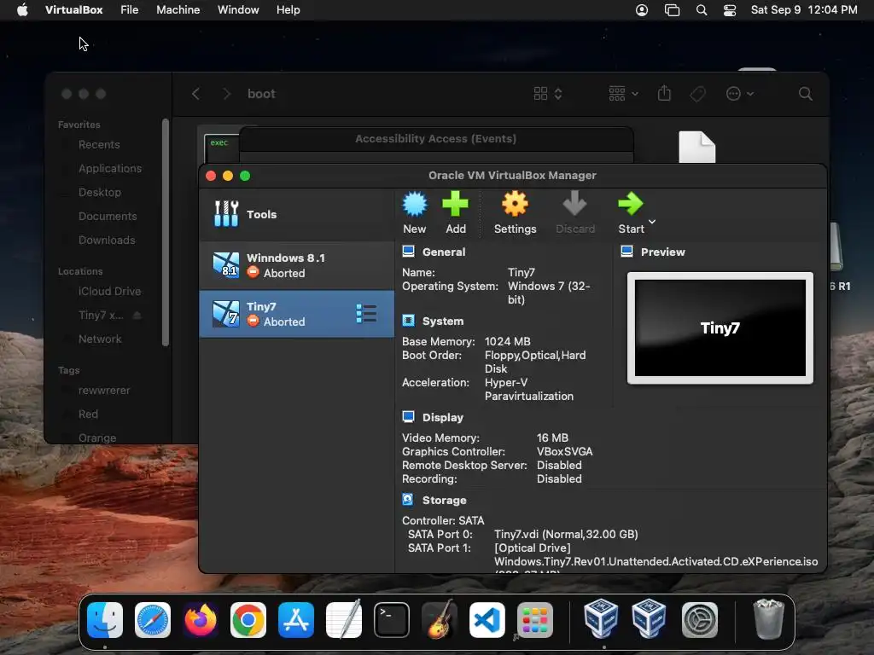Open iCloud Drive in Finder sidebar
This screenshot has width=874, height=655.
click(109, 292)
